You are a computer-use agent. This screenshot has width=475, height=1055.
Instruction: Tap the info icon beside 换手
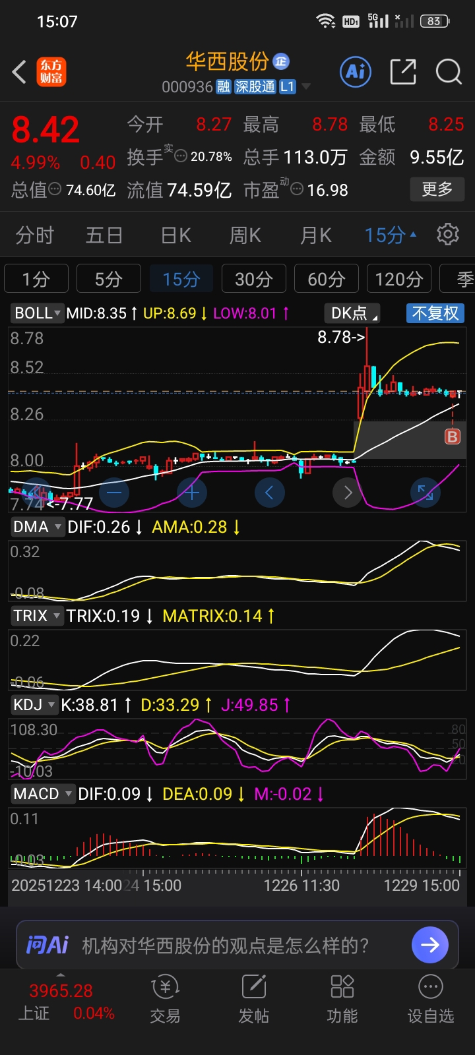pyautogui.click(x=180, y=156)
